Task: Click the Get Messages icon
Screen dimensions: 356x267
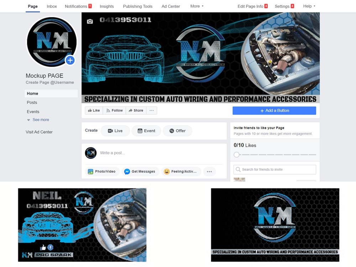Action: pos(127,171)
